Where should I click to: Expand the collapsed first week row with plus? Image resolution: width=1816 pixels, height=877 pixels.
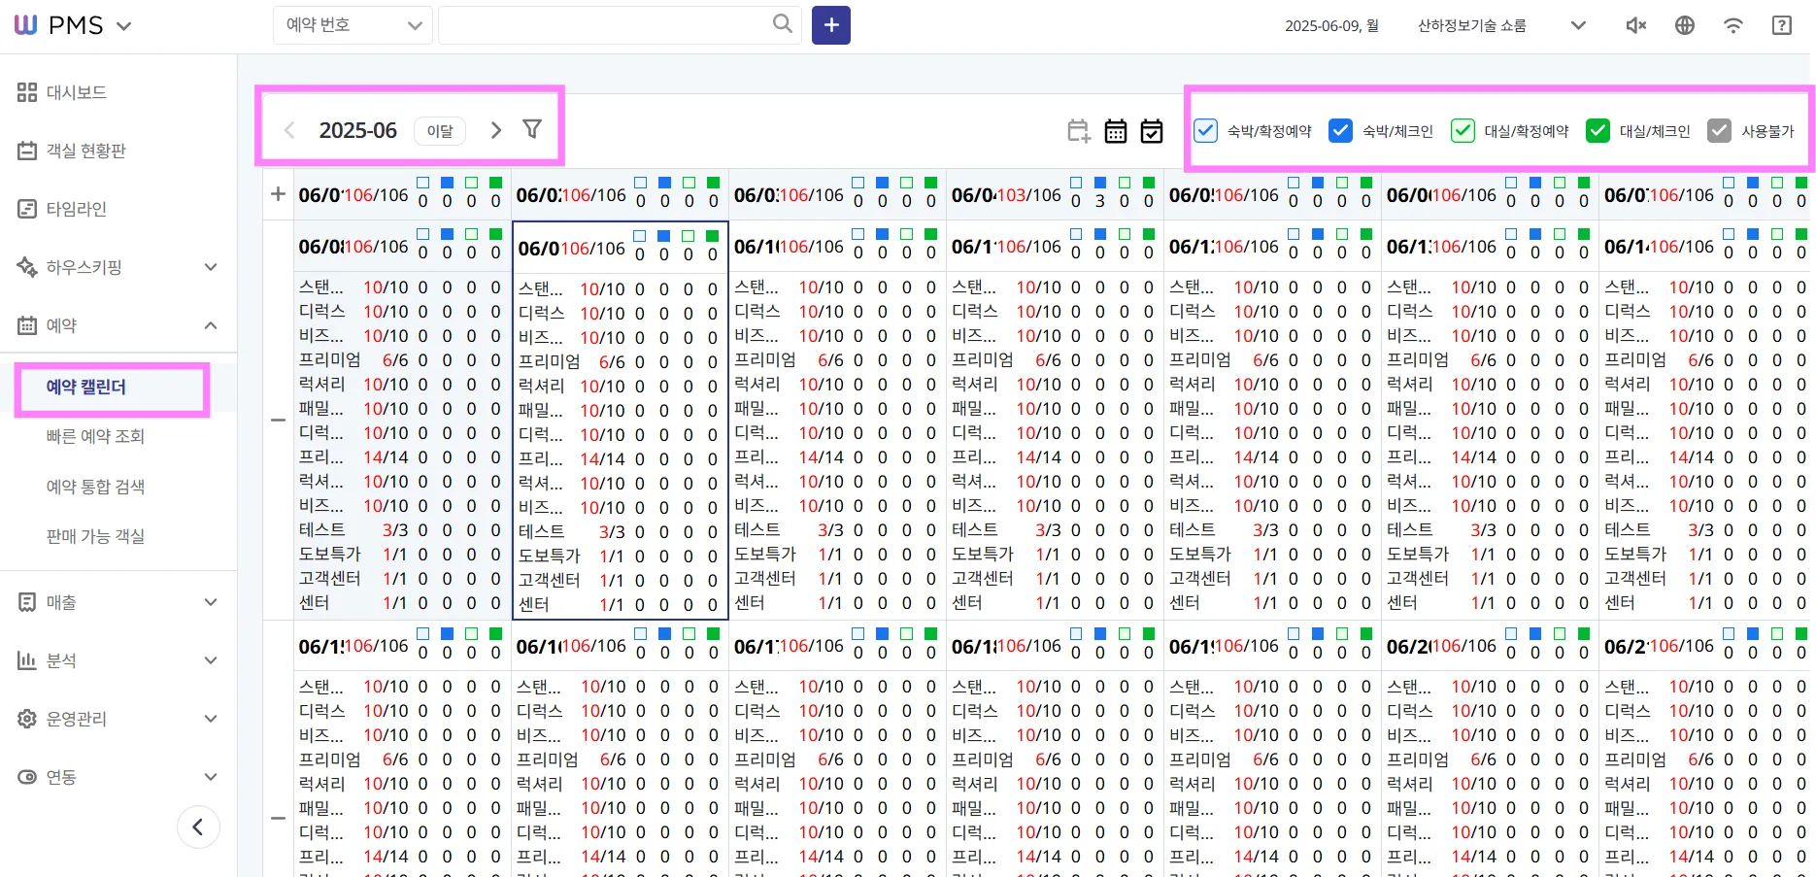278,194
